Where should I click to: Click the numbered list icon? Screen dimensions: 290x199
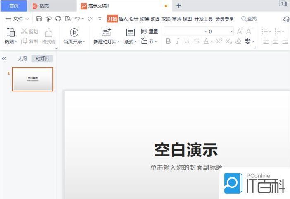click(x=278, y=31)
